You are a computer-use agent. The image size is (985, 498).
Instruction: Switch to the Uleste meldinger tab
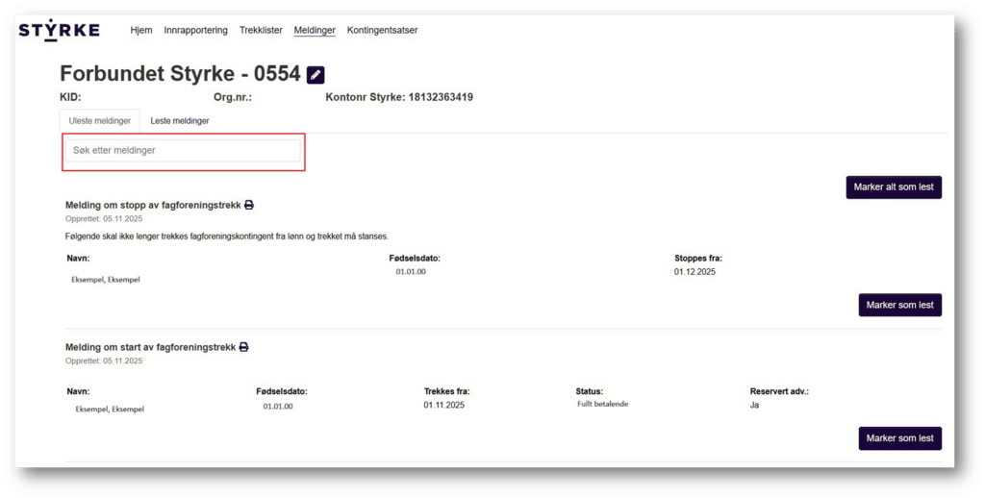[x=100, y=121]
